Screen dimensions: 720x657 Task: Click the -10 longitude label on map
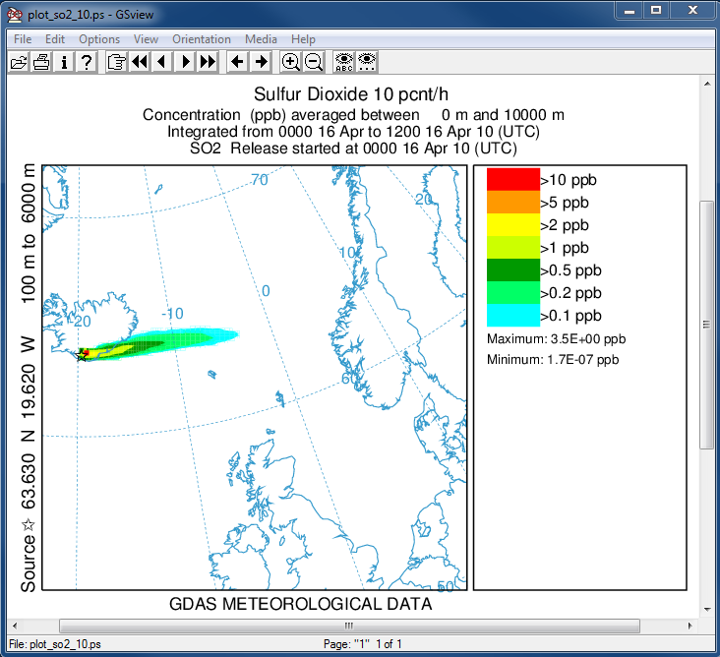tap(173, 314)
